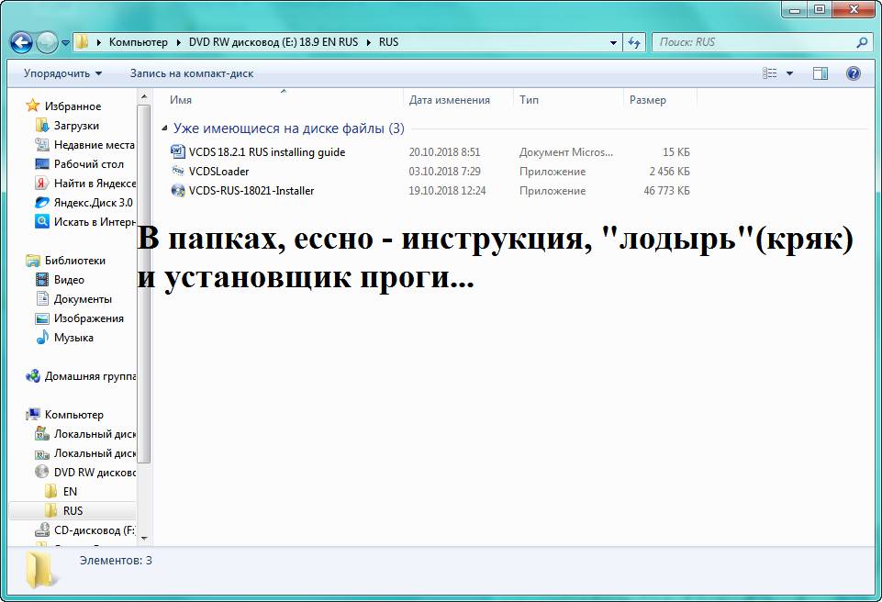Image resolution: width=882 pixels, height=602 pixels.
Task: Collapse the 'Уже имеющиеся на диске файлы' group
Action: click(165, 129)
